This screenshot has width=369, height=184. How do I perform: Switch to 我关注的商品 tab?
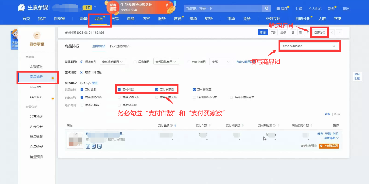coord(119,46)
